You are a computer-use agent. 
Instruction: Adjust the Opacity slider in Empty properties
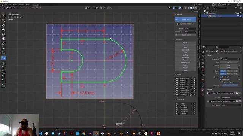230,85
